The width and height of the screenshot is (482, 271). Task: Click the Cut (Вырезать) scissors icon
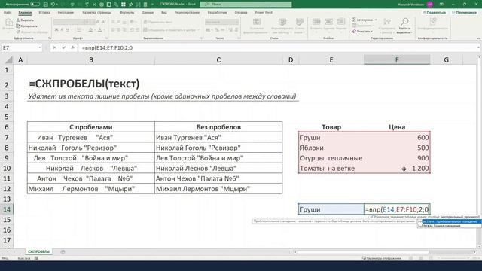pos(18,20)
